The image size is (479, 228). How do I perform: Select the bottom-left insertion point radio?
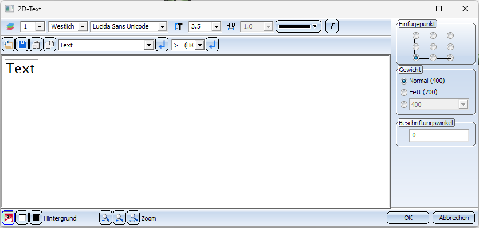416,58
